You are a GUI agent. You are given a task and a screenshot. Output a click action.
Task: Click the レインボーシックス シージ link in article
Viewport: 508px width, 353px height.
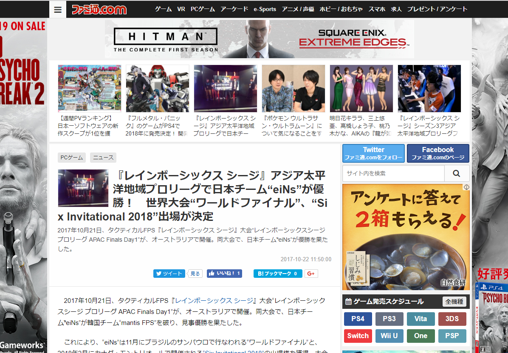[214, 301]
